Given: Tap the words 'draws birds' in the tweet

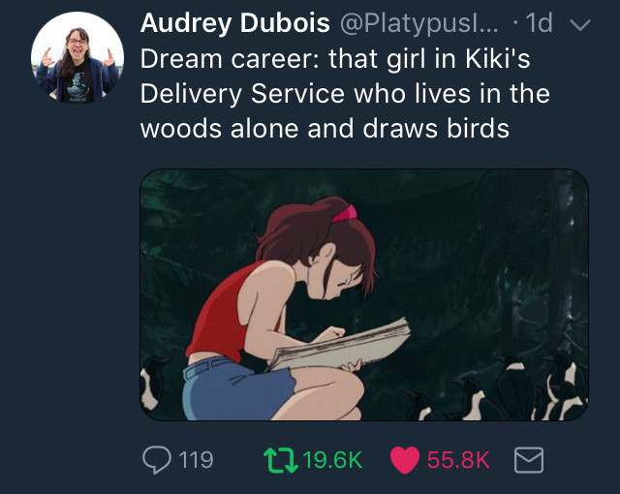Looking at the screenshot, I should point(436,129).
